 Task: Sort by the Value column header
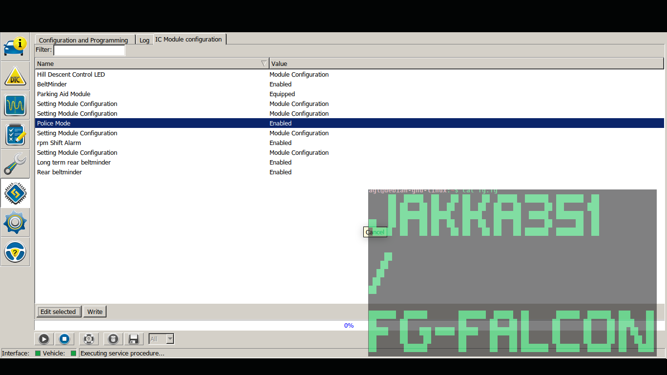click(x=466, y=63)
